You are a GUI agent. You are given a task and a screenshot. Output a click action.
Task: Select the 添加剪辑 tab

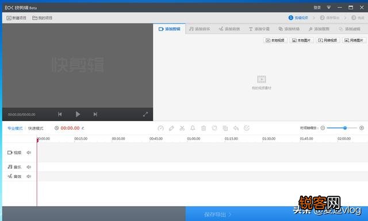170,29
